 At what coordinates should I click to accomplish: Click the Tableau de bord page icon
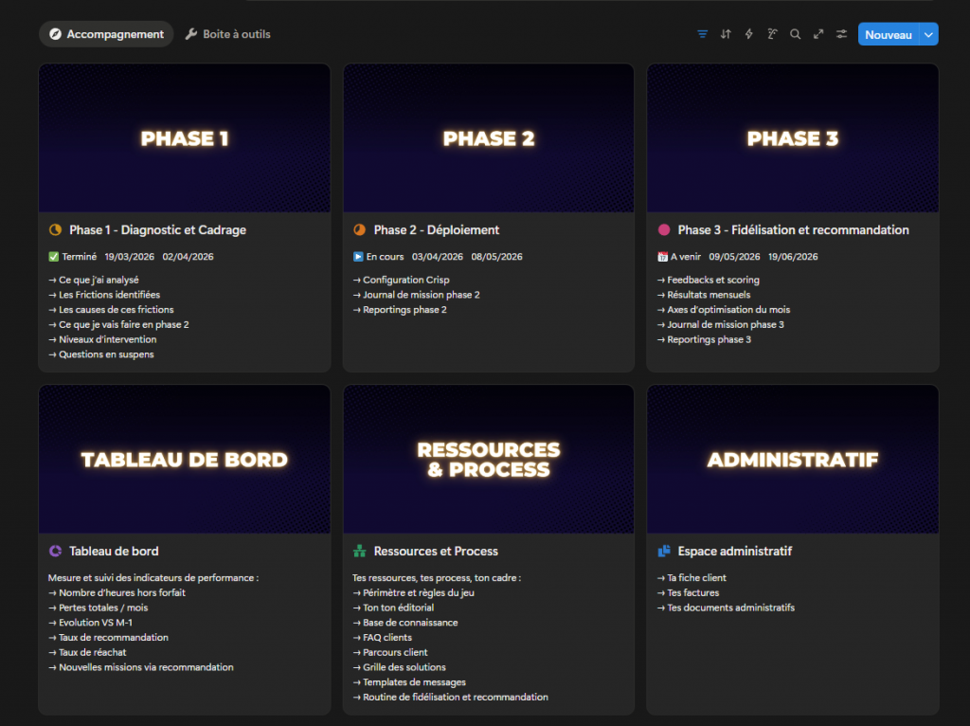tap(55, 551)
